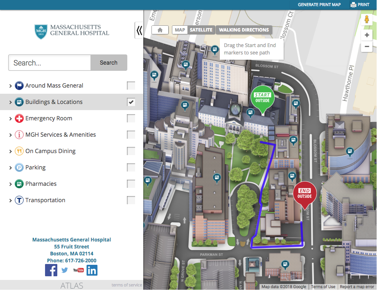Click the Massachusetts General Hospital logo

coord(72,31)
